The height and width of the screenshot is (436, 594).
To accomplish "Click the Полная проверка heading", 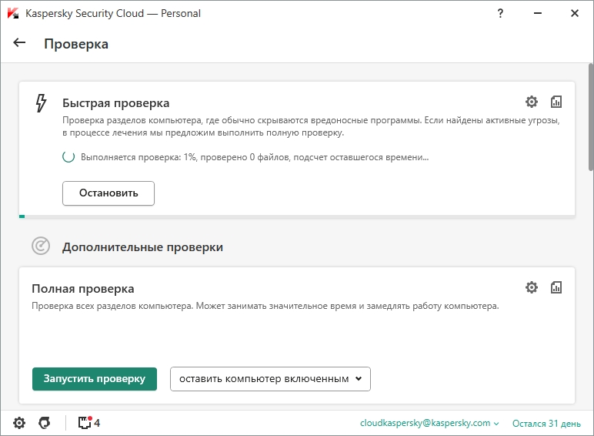I will click(x=83, y=289).
